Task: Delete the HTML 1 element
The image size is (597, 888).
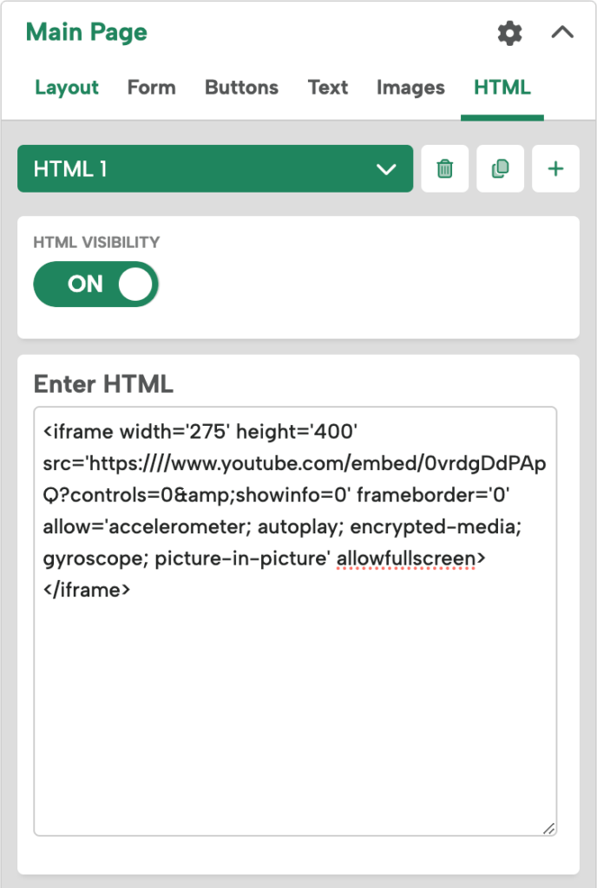Action: click(x=444, y=168)
